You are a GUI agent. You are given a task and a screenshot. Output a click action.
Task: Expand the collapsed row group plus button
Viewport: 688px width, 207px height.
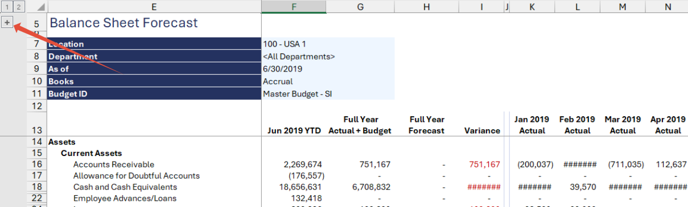[x=7, y=22]
